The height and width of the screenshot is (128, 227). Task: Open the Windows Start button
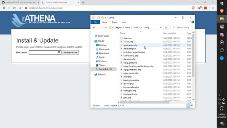click(222, 3)
